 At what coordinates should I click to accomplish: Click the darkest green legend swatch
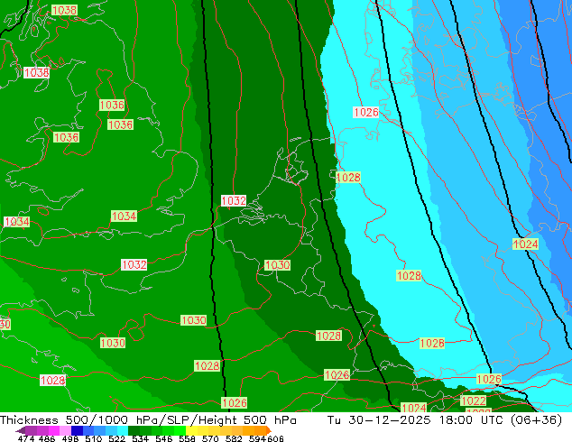pyautogui.click(x=132, y=430)
